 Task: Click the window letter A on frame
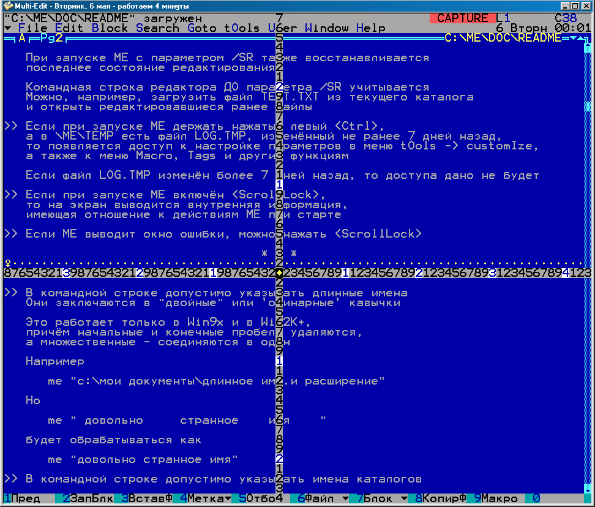tap(22, 38)
